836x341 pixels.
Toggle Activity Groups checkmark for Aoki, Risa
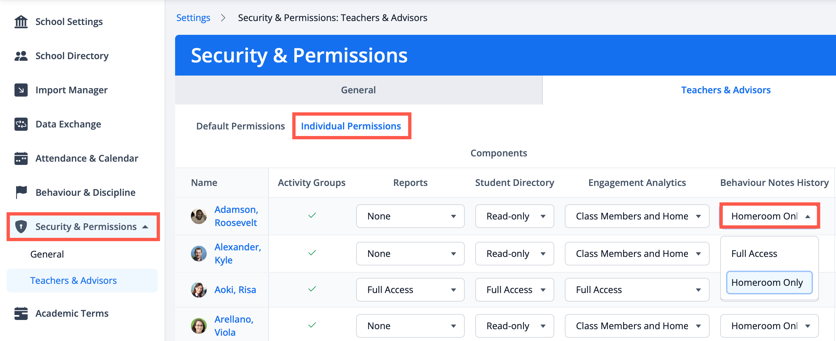tap(312, 289)
